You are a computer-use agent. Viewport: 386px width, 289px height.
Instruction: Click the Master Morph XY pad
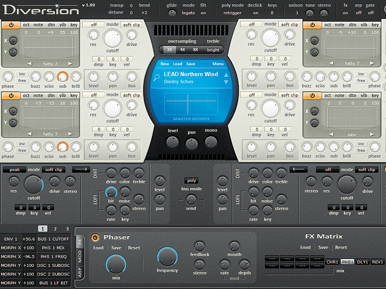(x=191, y=104)
